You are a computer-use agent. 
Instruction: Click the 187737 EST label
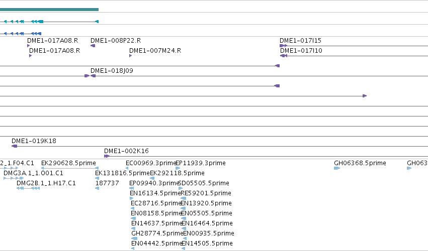107,183
